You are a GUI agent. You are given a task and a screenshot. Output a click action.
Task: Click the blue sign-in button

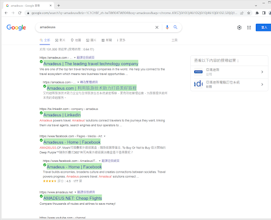coord(264,28)
